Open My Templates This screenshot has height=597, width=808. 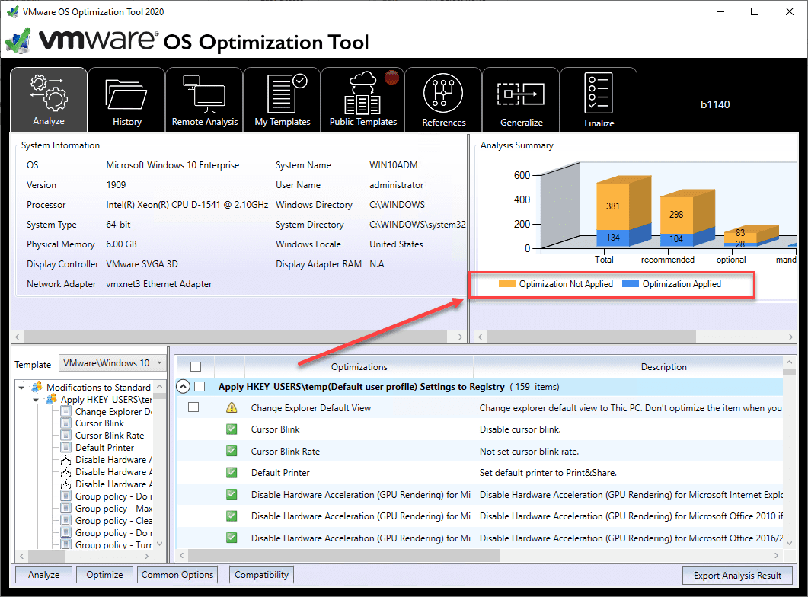283,99
